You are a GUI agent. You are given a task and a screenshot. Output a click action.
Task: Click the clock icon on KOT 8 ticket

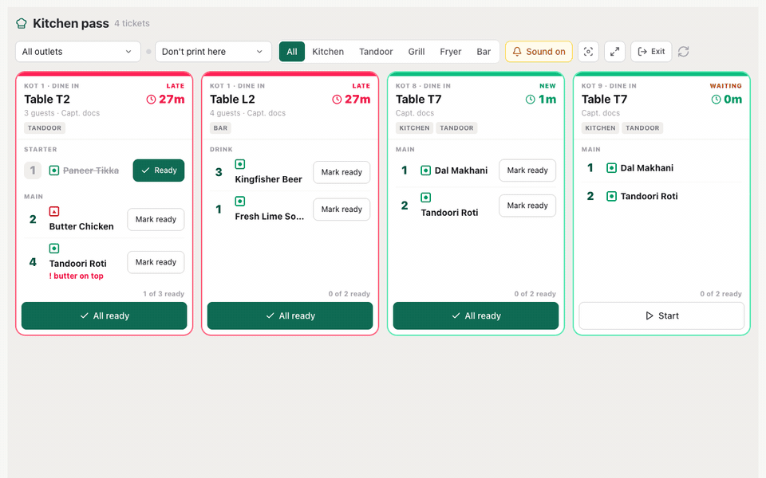click(531, 100)
